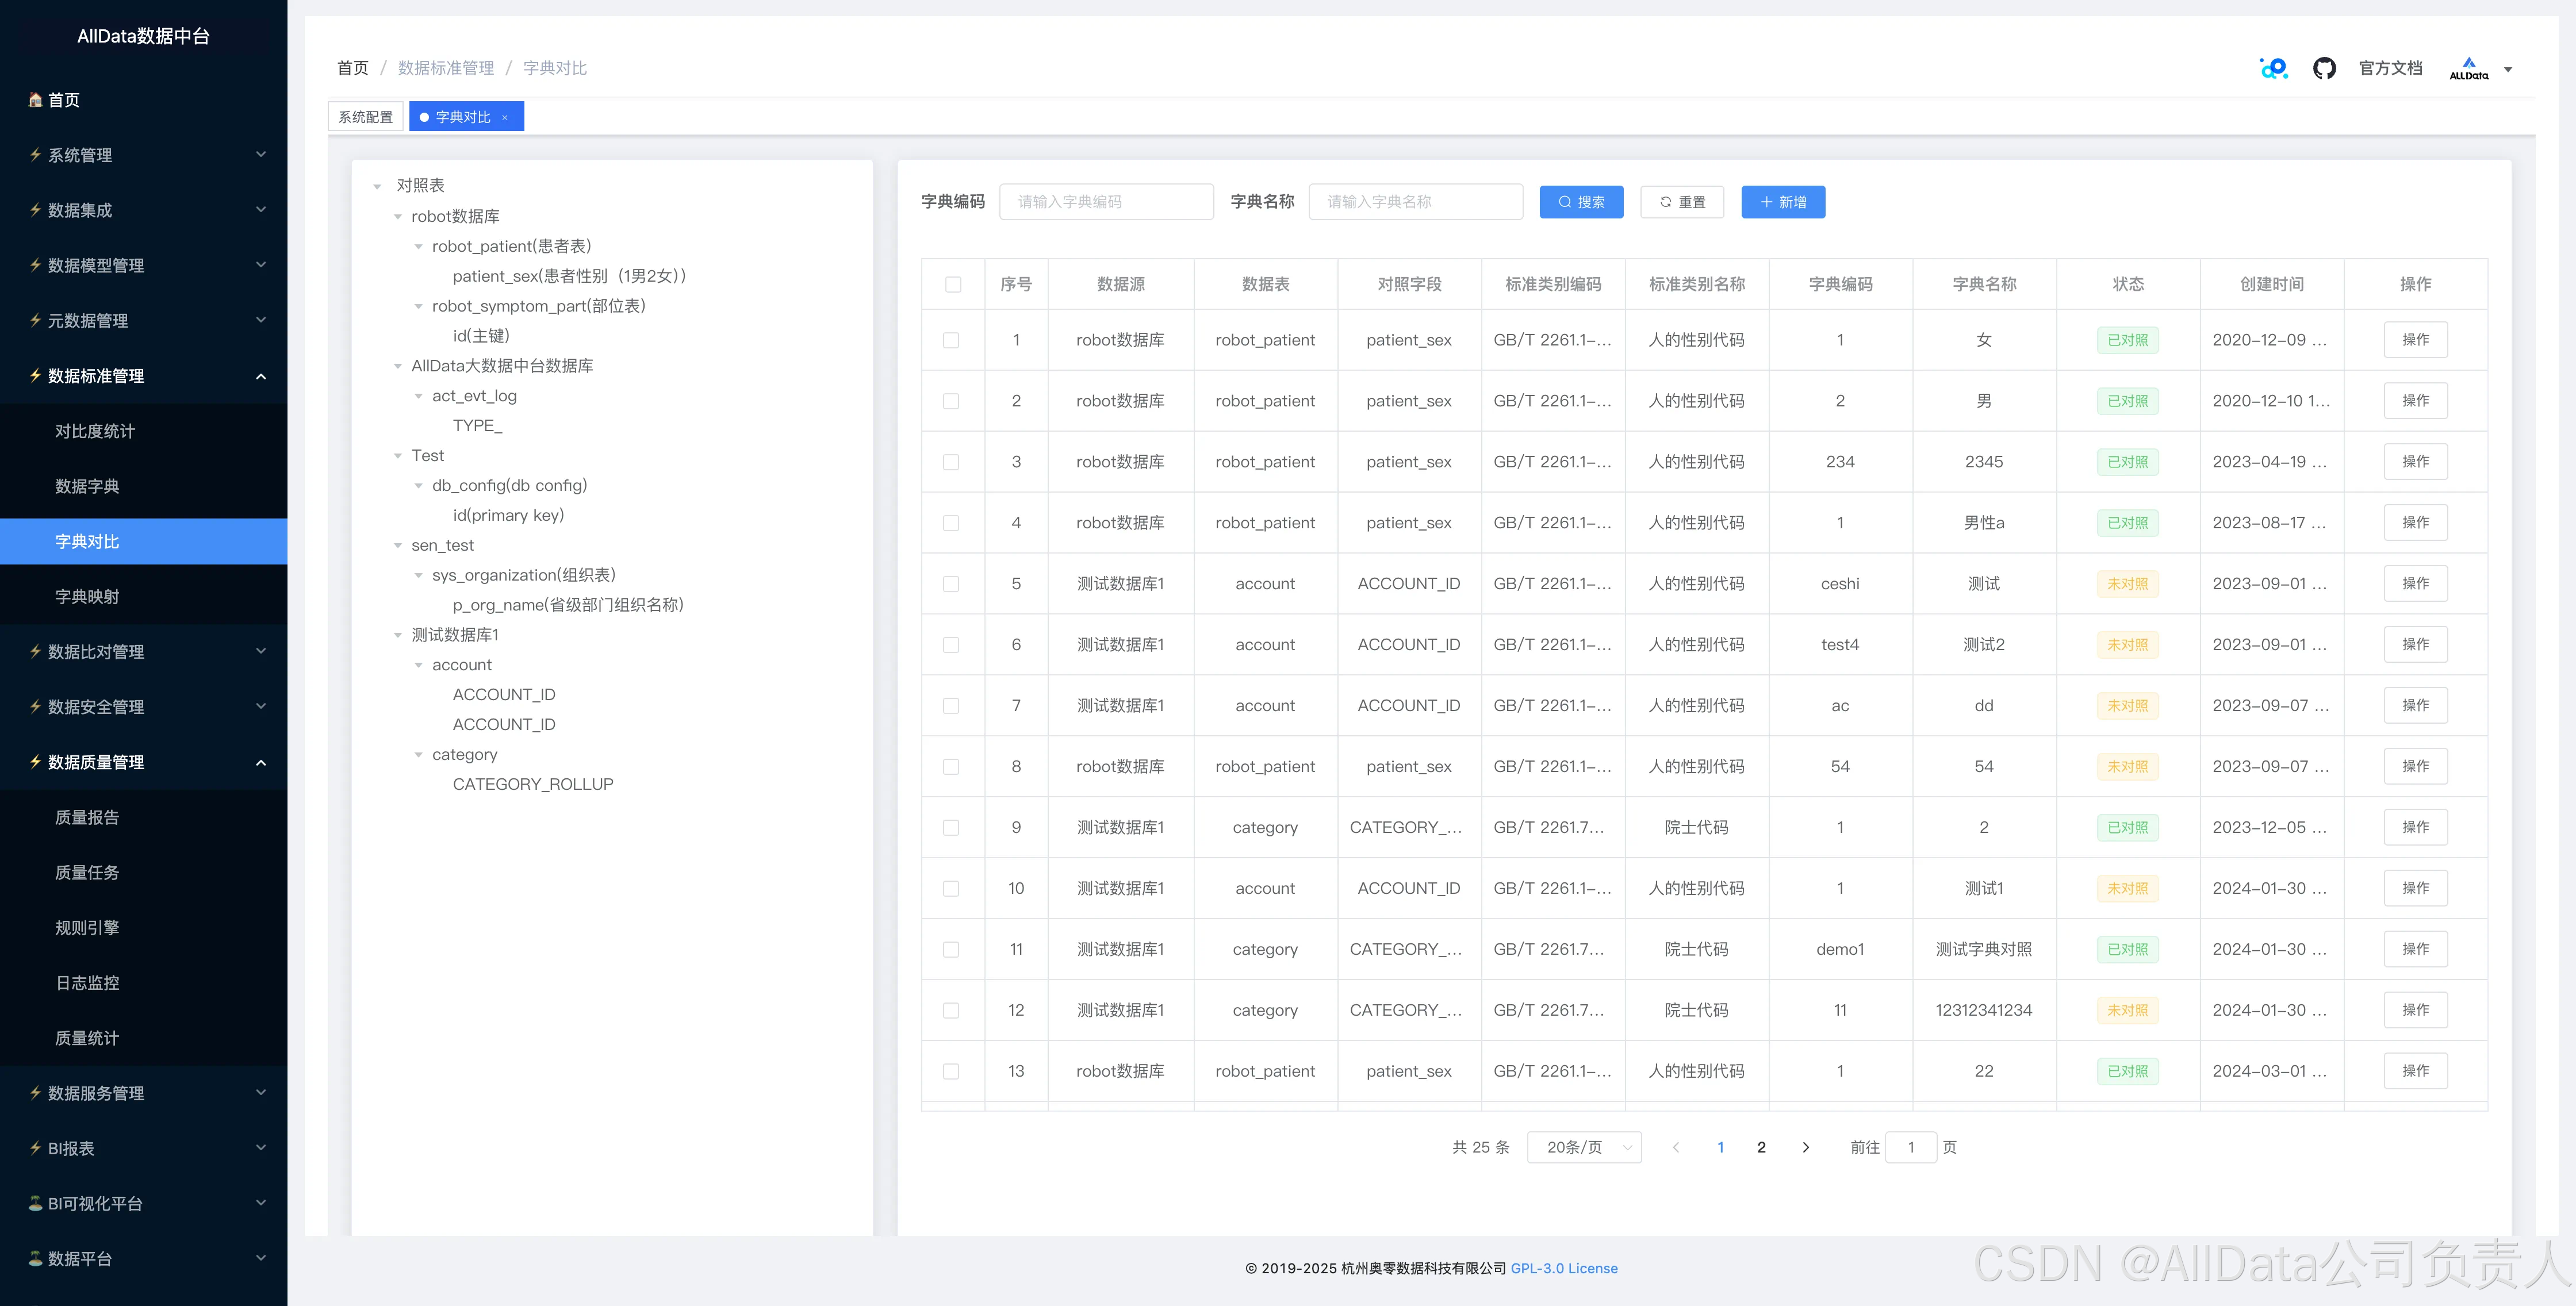Click the 字典编码 input field
This screenshot has width=2576, height=1306.
[x=1106, y=202]
